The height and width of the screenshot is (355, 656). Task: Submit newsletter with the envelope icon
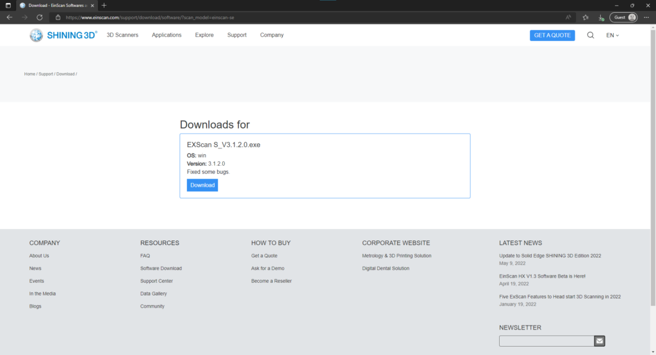600,341
